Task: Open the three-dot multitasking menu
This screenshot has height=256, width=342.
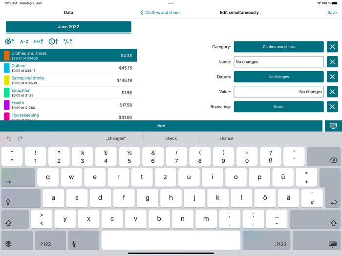Action: (171, 3)
